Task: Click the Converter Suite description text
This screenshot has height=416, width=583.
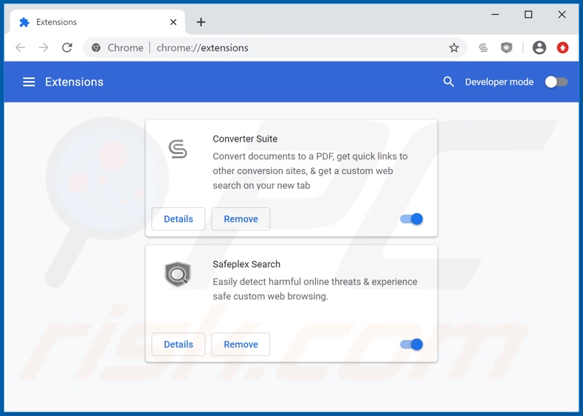Action: pyautogui.click(x=310, y=170)
